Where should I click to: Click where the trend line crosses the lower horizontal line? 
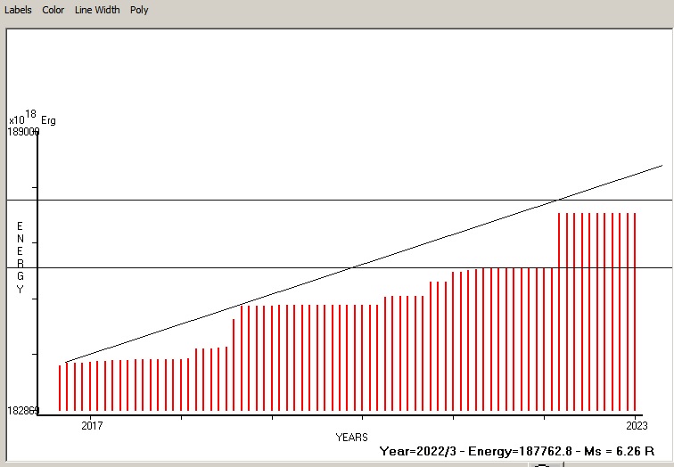pyautogui.click(x=354, y=267)
